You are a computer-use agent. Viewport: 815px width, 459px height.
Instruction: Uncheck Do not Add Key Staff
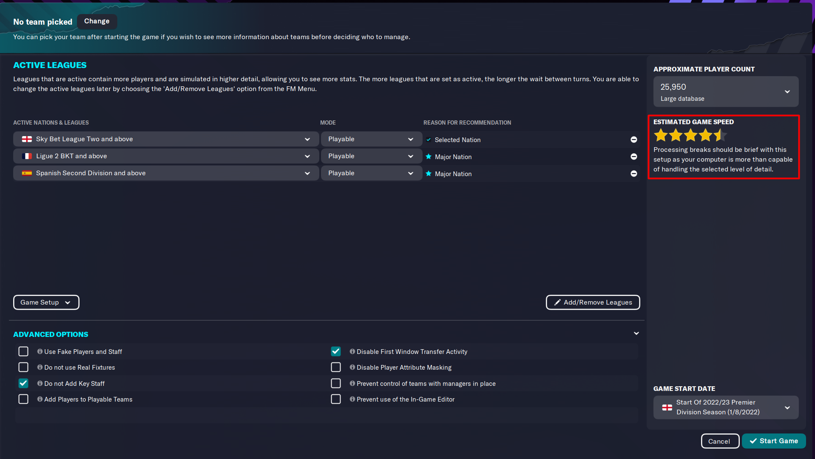(x=23, y=383)
